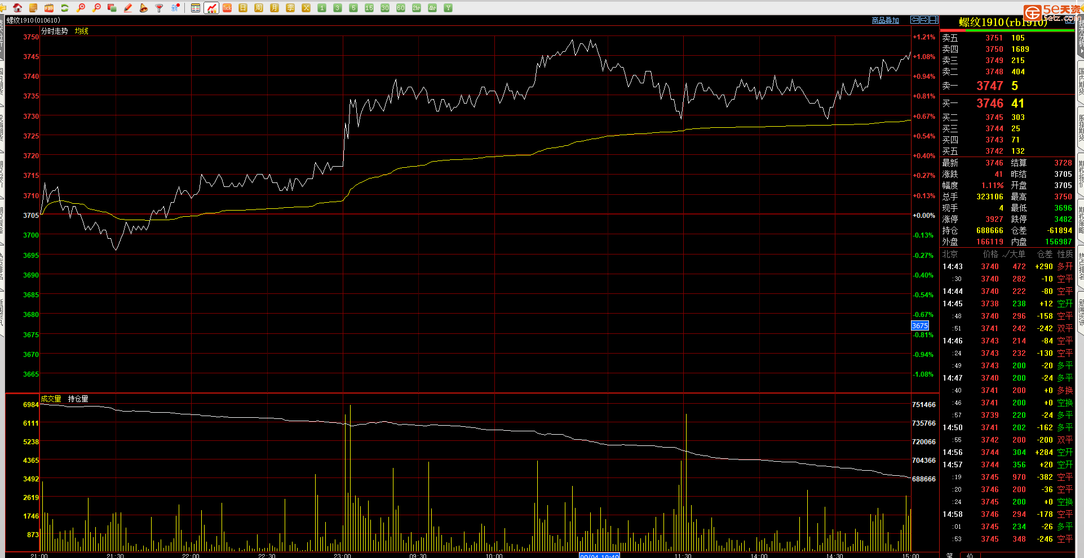
Task: Zoom out with the minus magnifier icon
Action: coord(96,8)
